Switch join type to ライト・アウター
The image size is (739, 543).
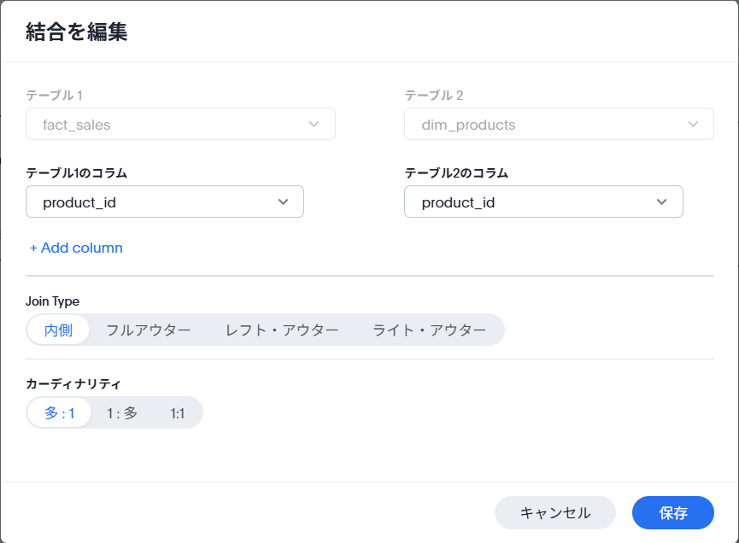click(429, 330)
